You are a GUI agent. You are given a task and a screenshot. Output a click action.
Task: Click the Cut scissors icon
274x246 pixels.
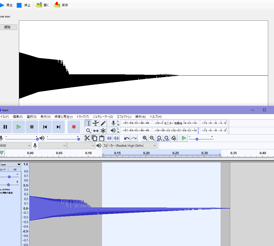(87, 138)
